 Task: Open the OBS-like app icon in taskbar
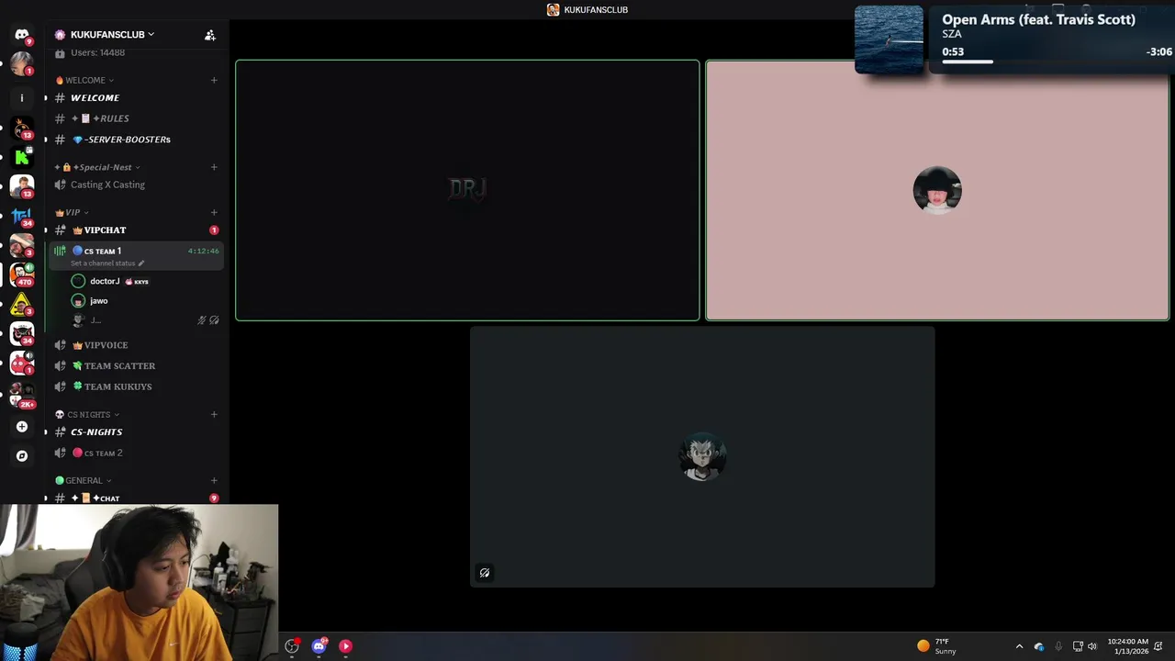pos(292,646)
